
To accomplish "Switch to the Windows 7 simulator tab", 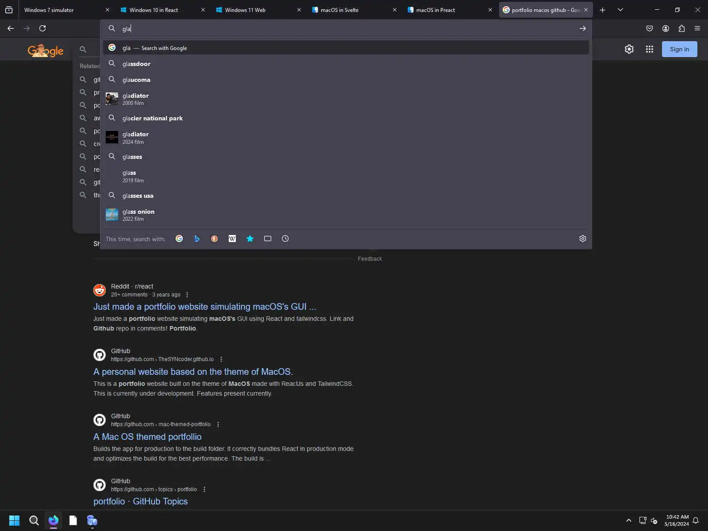I will coord(65,10).
